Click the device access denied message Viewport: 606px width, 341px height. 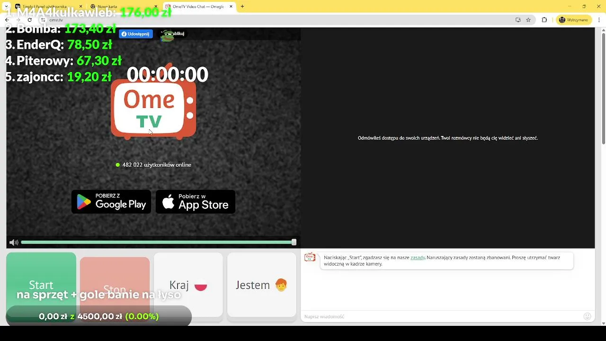[448, 138]
